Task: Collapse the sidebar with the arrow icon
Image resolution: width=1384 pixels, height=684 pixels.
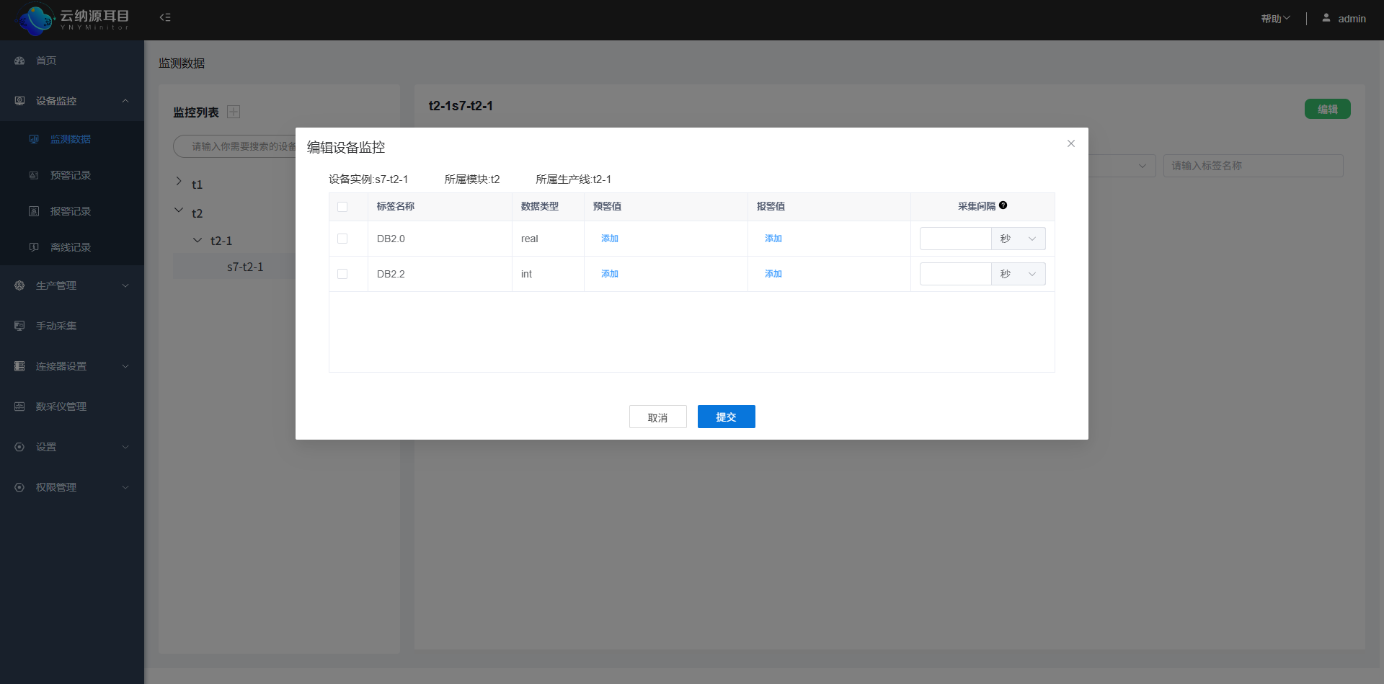Action: coord(165,17)
